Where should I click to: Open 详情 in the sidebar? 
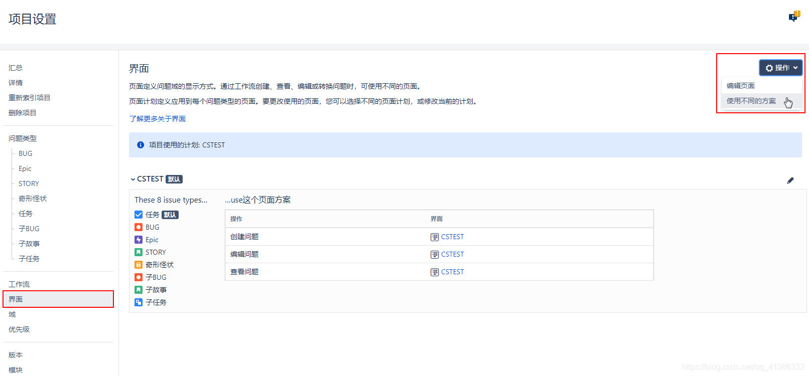tap(16, 83)
